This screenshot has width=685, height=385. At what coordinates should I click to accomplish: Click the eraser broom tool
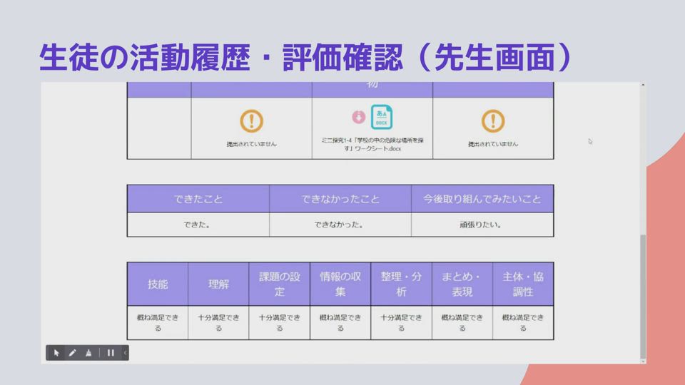[88, 353]
